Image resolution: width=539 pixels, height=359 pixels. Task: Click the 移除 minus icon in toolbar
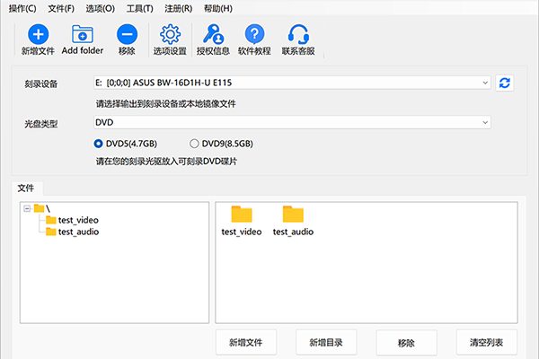tap(127, 35)
